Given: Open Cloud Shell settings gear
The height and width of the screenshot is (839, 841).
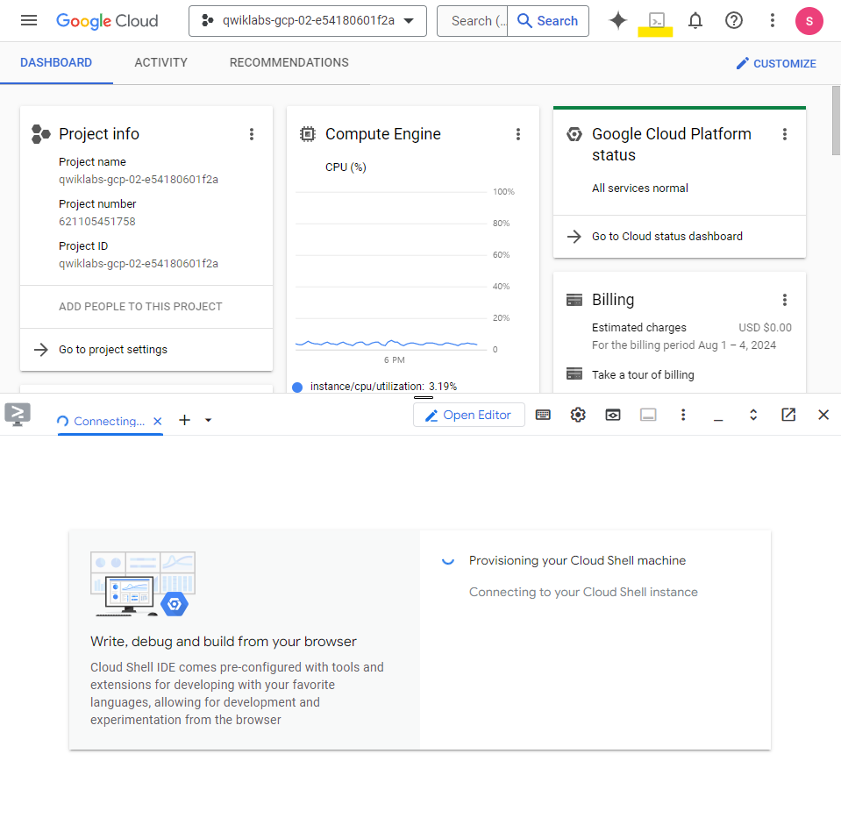Looking at the screenshot, I should coord(578,415).
